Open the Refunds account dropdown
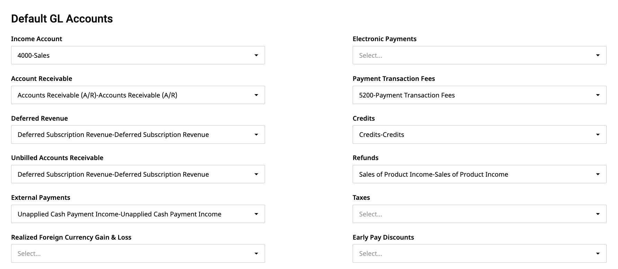Viewport: 618px width, 269px height. point(479,174)
